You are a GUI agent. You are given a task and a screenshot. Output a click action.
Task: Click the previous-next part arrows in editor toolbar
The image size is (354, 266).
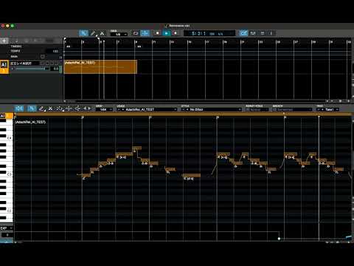pos(87,109)
